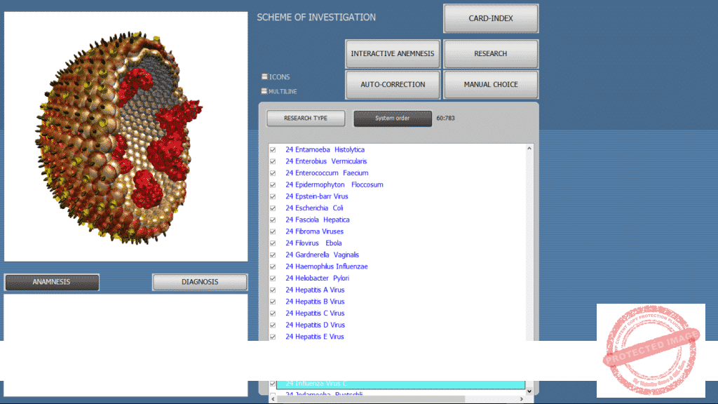Click the RESEARCH TYPE button
Screen dimensions: 718x404
click(x=306, y=119)
